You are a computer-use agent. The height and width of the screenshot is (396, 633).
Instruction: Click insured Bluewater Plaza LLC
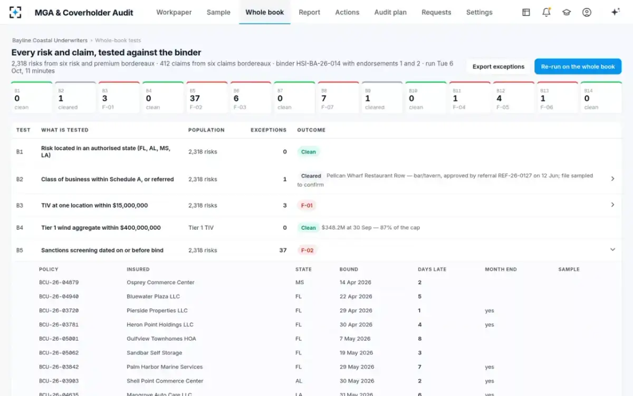(x=153, y=296)
